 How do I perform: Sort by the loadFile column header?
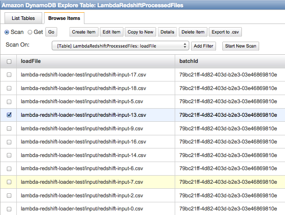tap(96, 61)
